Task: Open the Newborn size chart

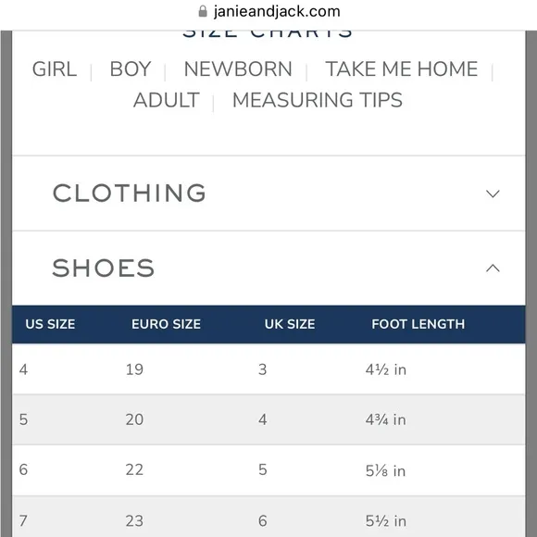Action: [x=238, y=69]
